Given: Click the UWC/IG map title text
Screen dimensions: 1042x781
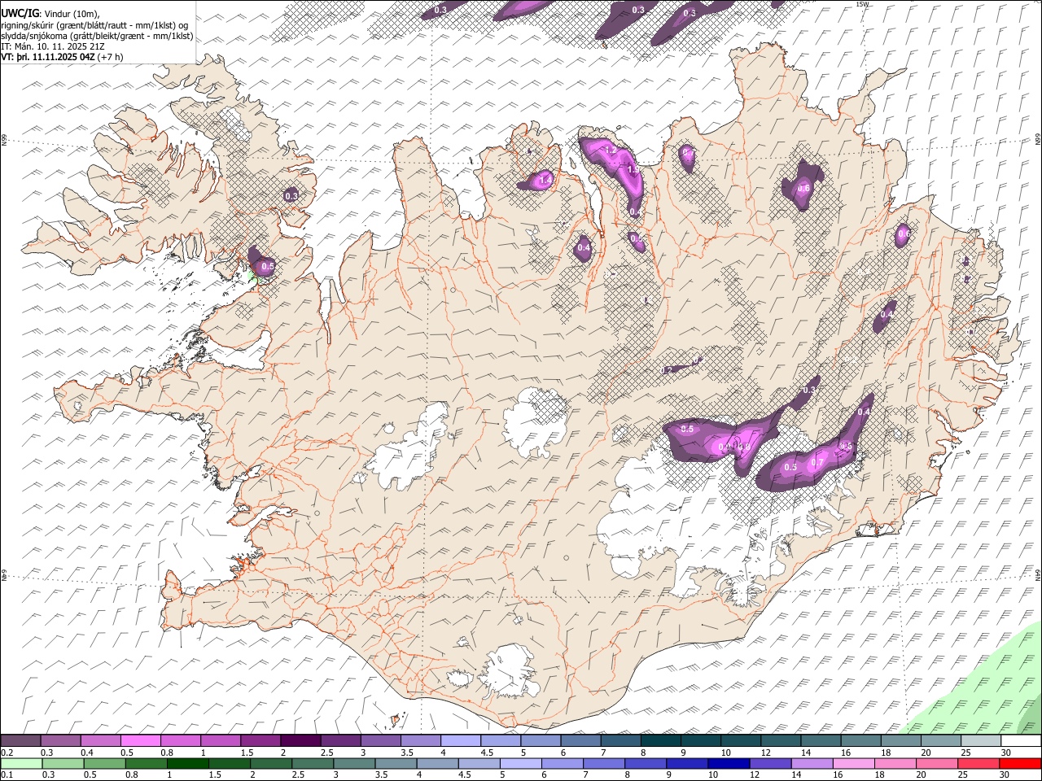Looking at the screenshot, I should 20,14.
